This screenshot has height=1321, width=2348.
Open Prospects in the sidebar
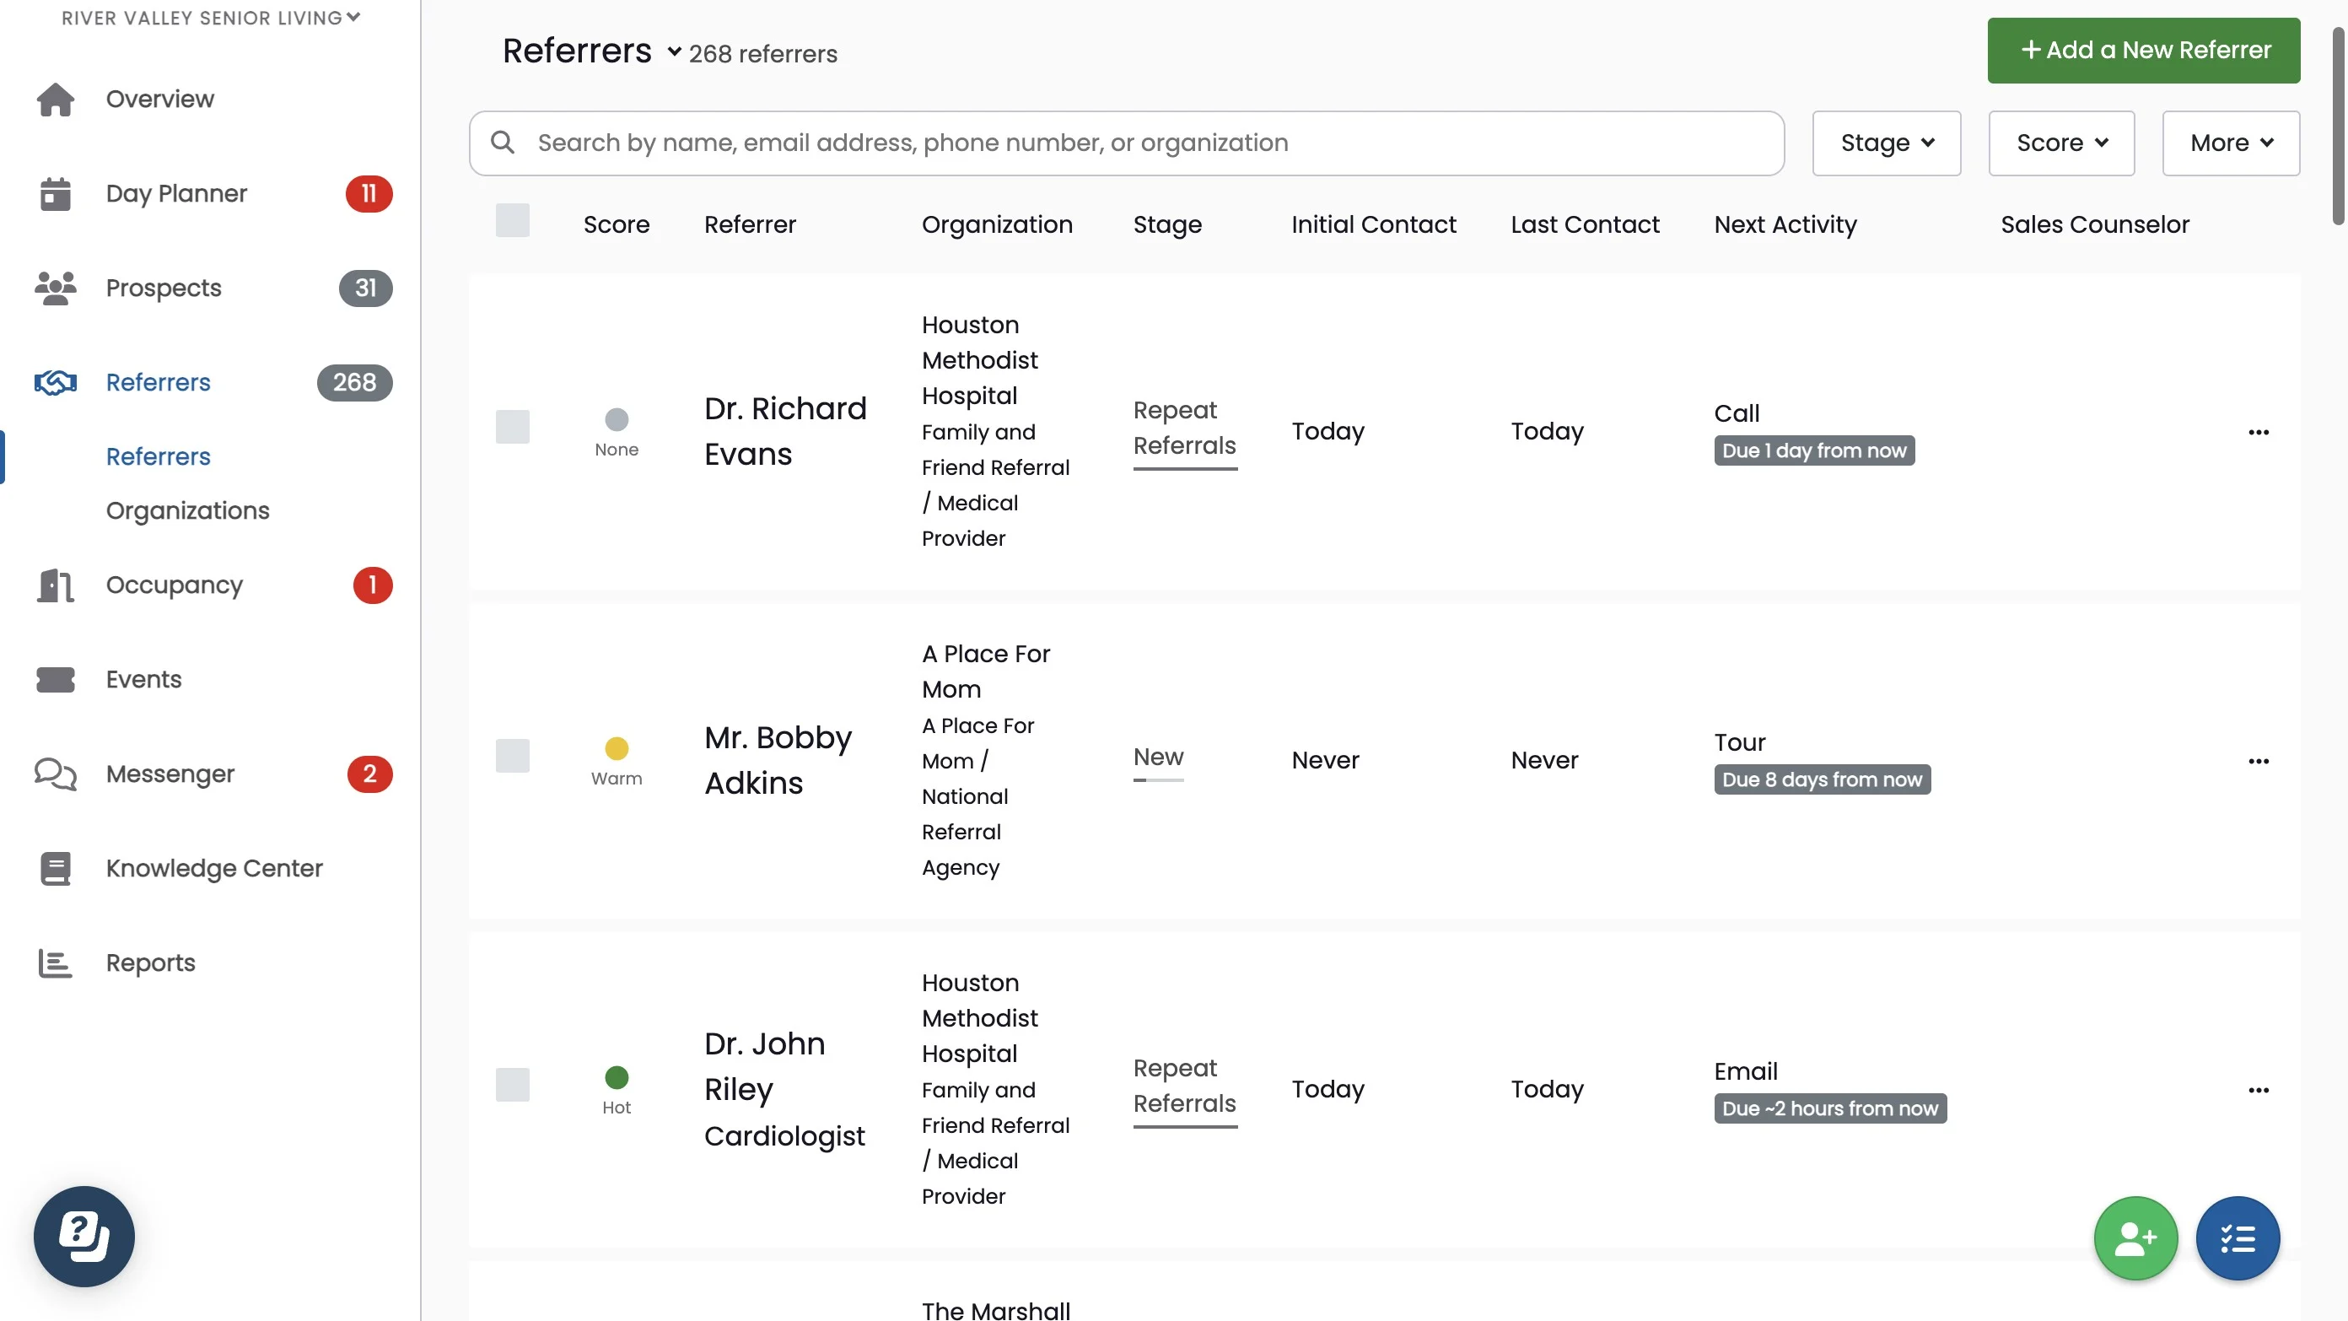[x=163, y=288]
